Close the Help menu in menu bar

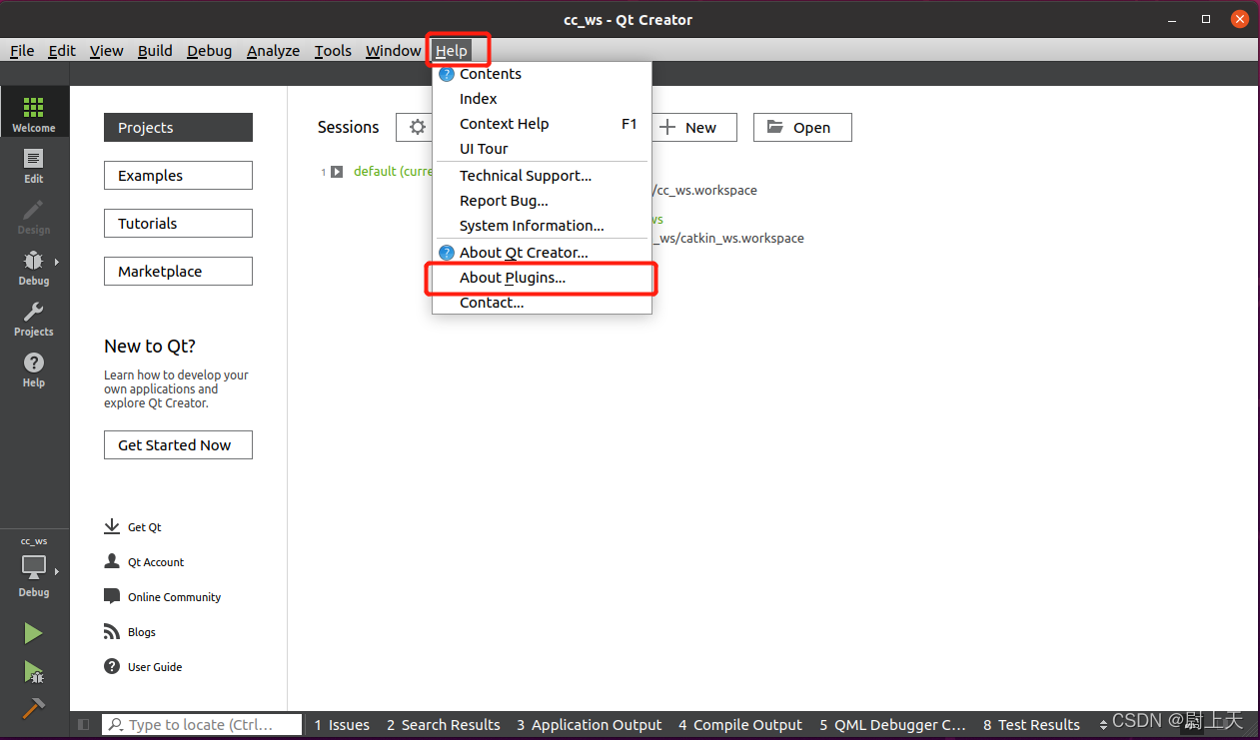click(452, 50)
